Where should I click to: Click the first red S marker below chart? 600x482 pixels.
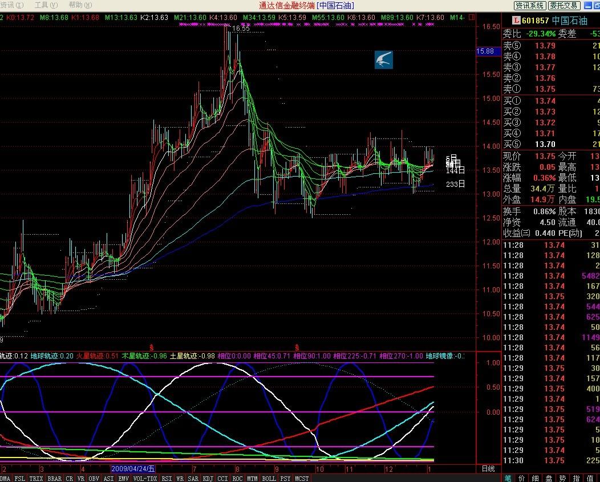coord(152,347)
